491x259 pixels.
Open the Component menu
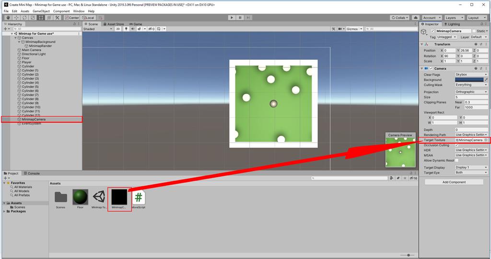click(61, 11)
